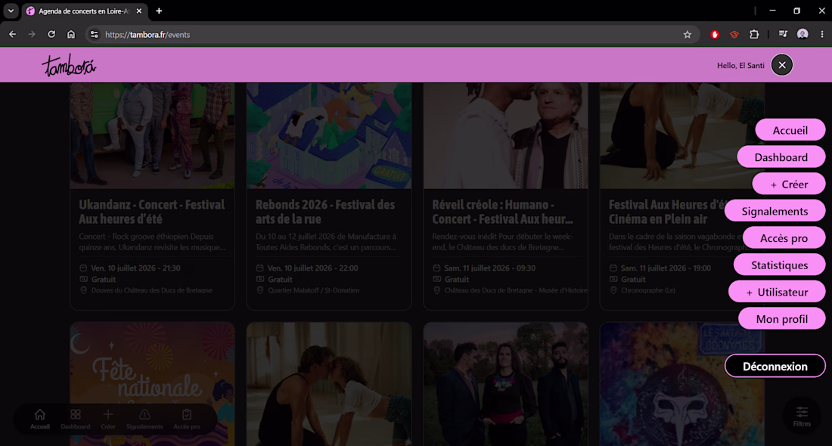Open the browser three-dot menu
The width and height of the screenshot is (832, 446).
[x=822, y=35]
